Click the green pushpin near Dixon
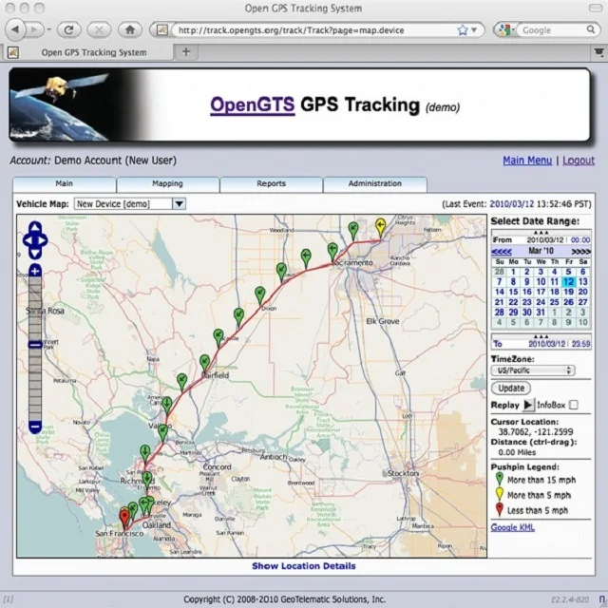Image resolution: width=608 pixels, height=608 pixels. pyautogui.click(x=259, y=295)
